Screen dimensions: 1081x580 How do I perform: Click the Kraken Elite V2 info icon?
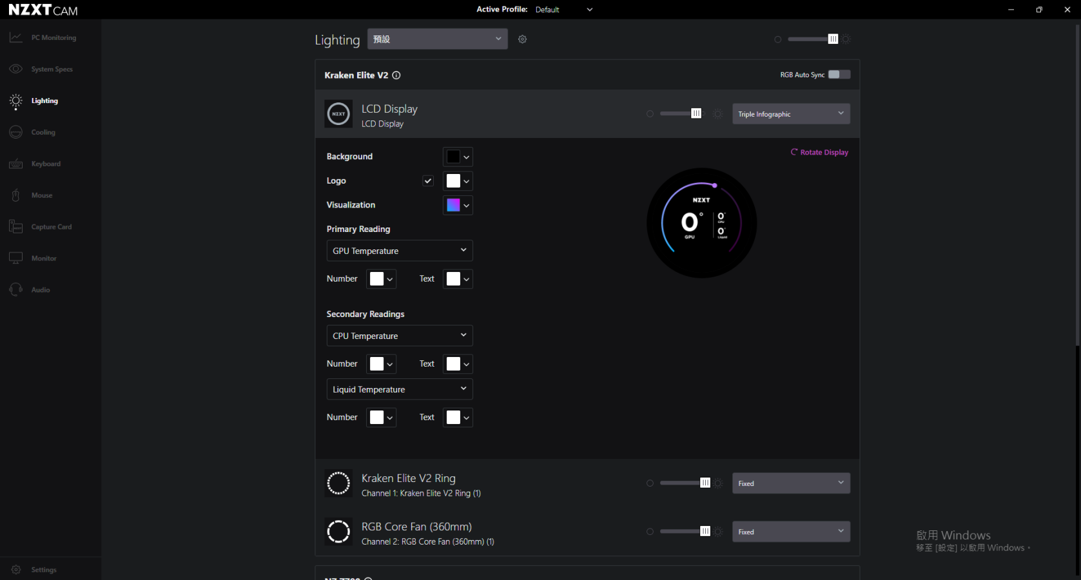[x=396, y=75]
